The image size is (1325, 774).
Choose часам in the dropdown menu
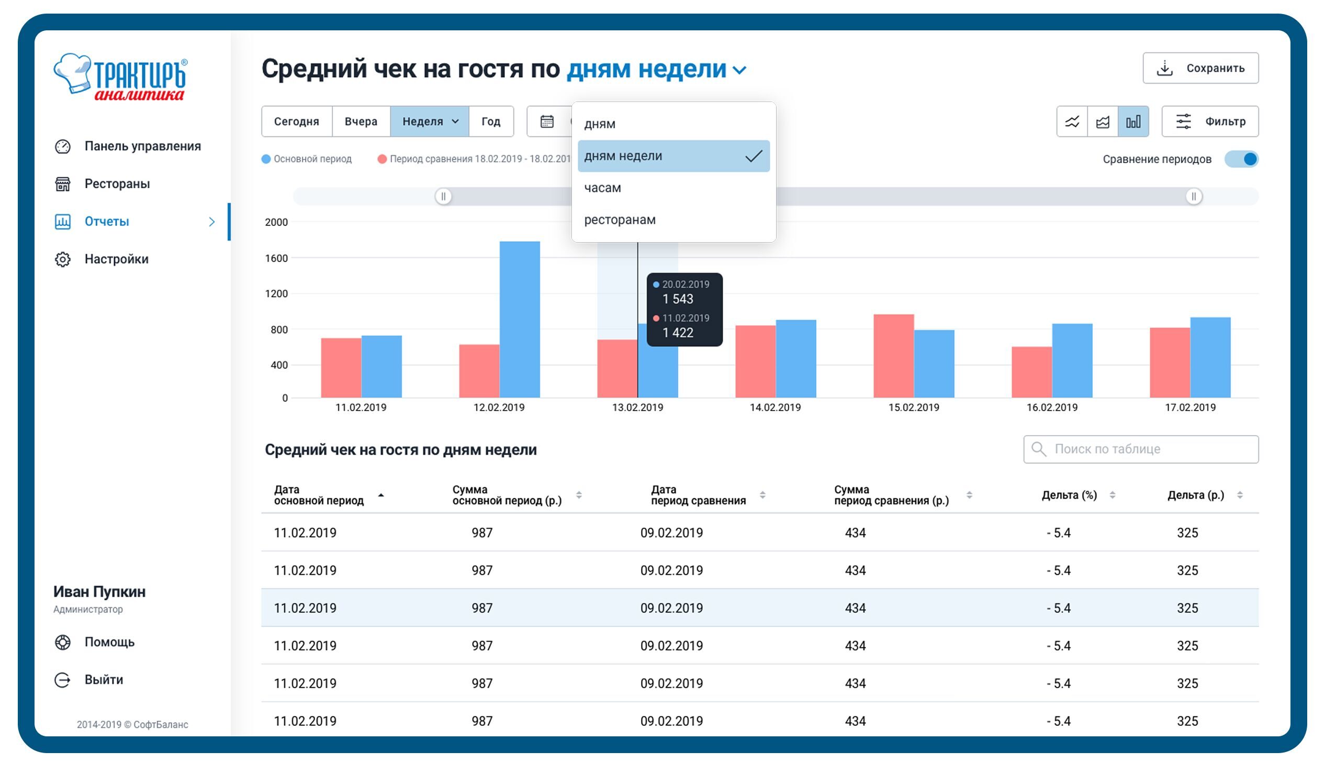point(602,188)
